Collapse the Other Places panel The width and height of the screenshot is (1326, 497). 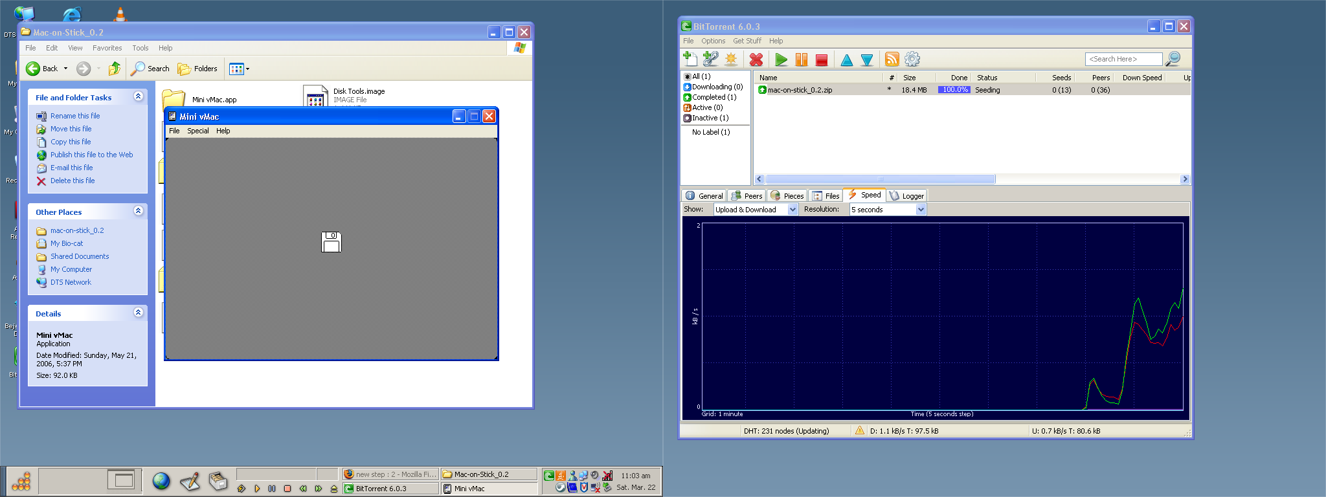(138, 211)
